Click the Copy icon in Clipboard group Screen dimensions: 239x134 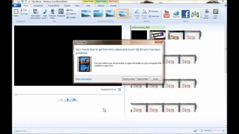pos(22,14)
